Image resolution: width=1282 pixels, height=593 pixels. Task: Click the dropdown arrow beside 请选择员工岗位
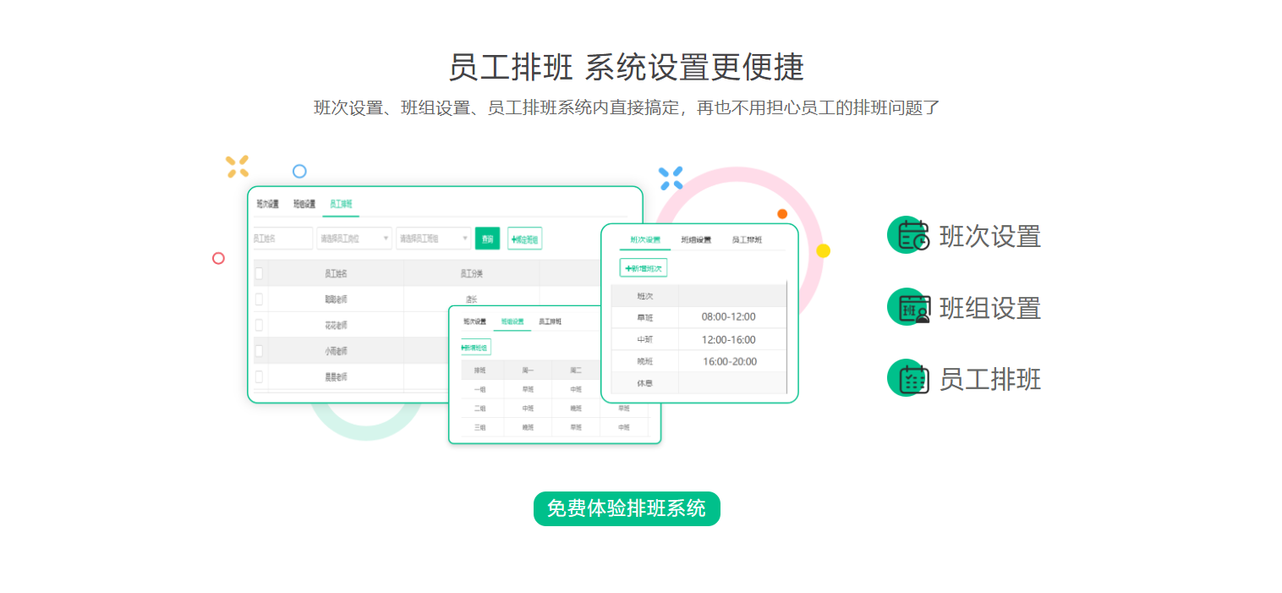386,238
